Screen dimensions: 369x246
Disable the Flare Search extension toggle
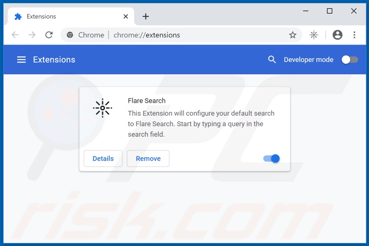tap(271, 159)
